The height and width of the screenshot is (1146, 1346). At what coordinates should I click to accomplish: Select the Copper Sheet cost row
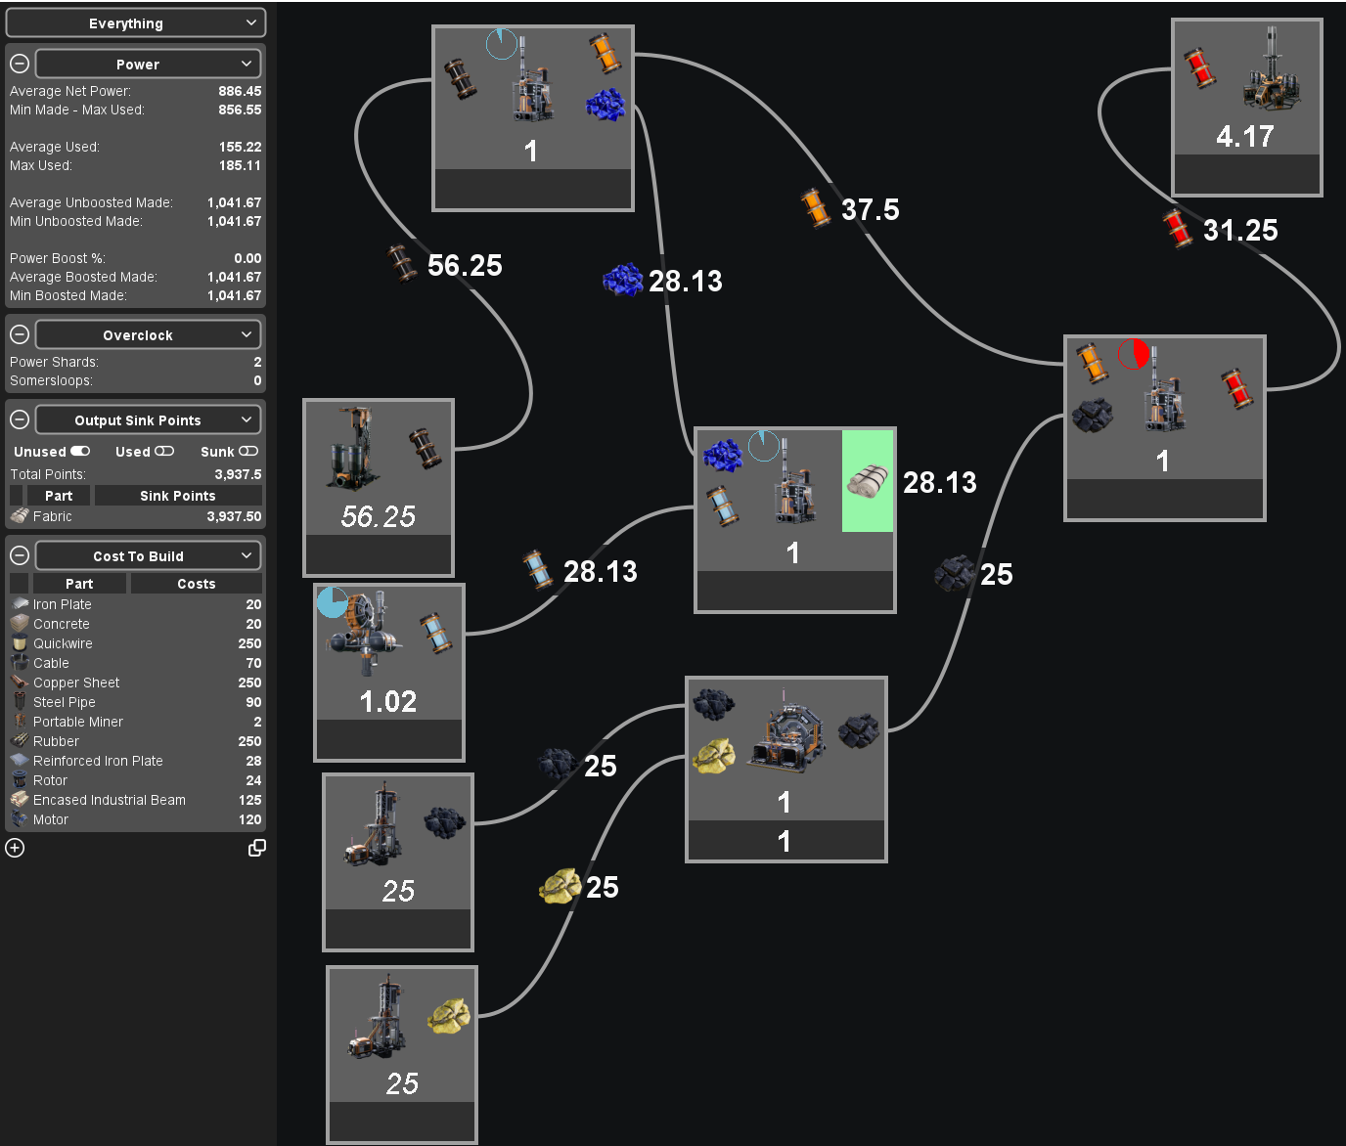[136, 683]
